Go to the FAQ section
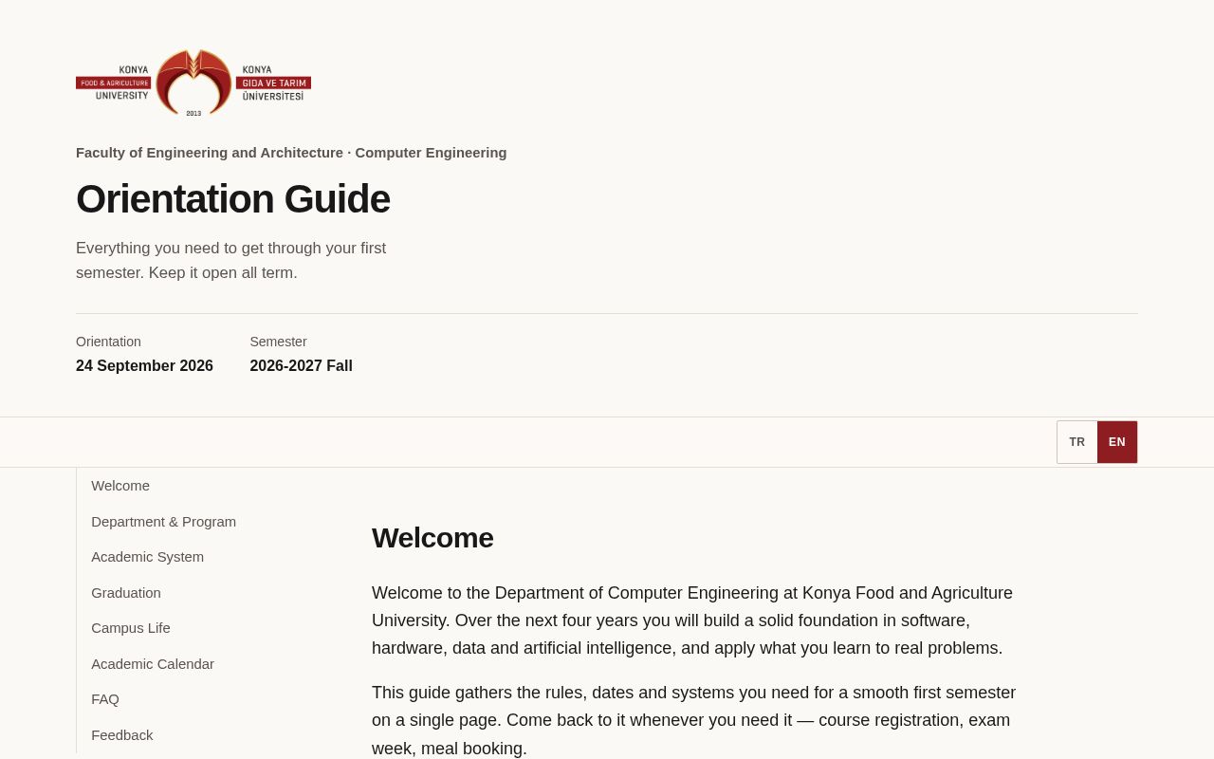Viewport: 1214px width, 759px height. (x=105, y=699)
